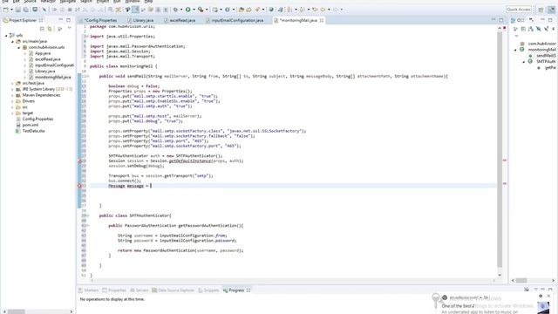Toggle the highlighted Mark Occurrences toolbar button
The width and height of the screenshot is (558, 314).
pos(136,10)
